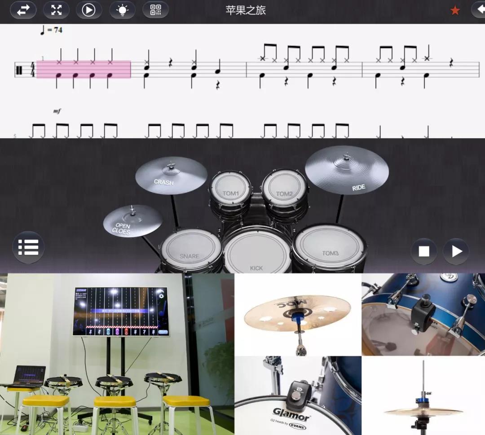Screen dimensions: 485x435
Task: Open the classroom photo with practice pads
Action: [x=117, y=354]
